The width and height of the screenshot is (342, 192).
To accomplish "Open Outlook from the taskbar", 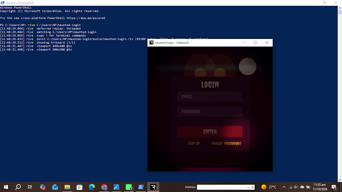I will (x=55, y=187).
